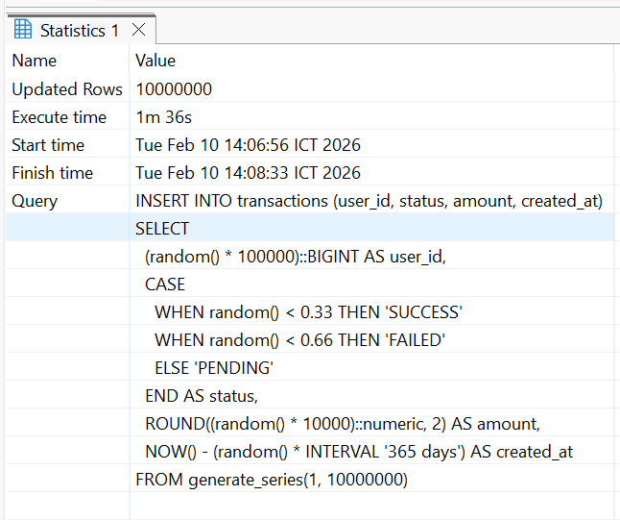Select the 1m 36s execute time value
Screen dimensions: 620x520
point(163,117)
